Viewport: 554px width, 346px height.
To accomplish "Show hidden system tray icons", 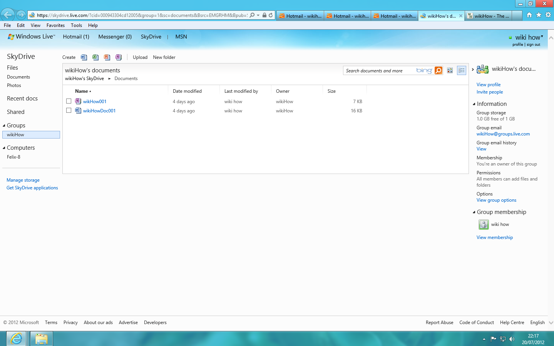I will tap(484, 339).
